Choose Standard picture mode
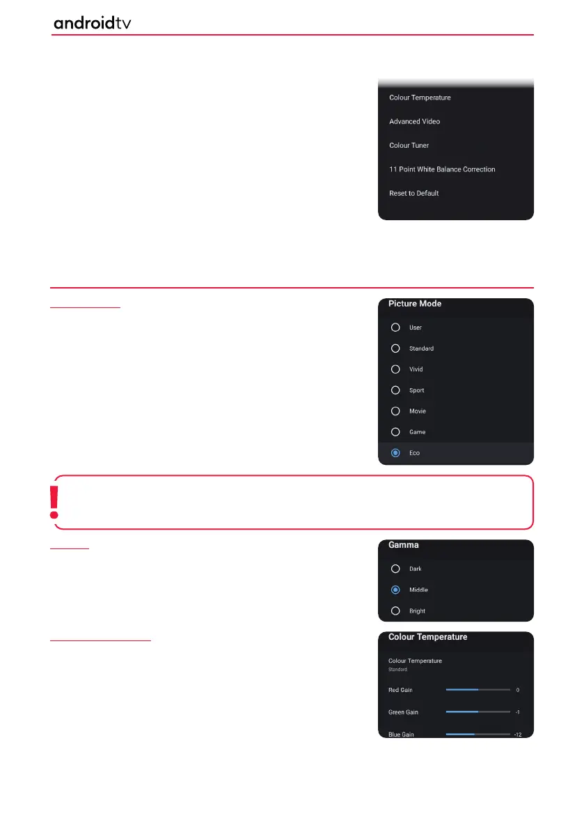Viewport: 584px width, 830px height. pyautogui.click(x=395, y=348)
